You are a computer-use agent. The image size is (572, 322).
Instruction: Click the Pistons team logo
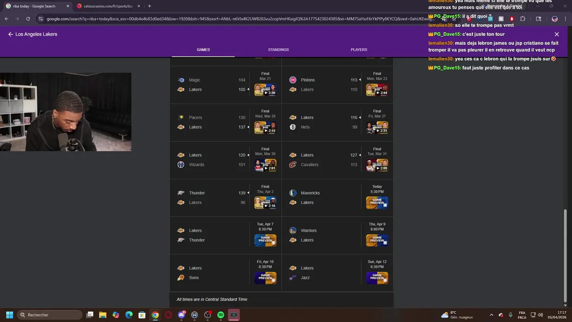tap(293, 80)
